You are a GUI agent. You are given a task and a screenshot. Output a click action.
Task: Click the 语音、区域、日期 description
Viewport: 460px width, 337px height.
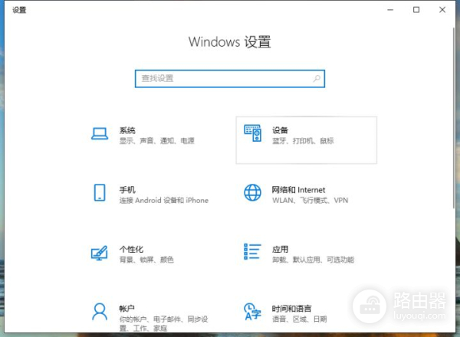(300, 319)
